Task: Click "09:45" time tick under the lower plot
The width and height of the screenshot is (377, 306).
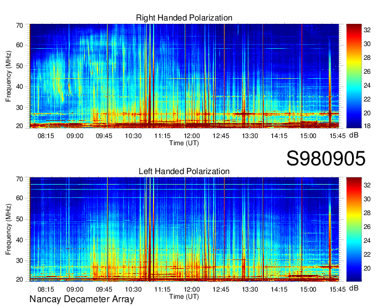Action: 104,289
